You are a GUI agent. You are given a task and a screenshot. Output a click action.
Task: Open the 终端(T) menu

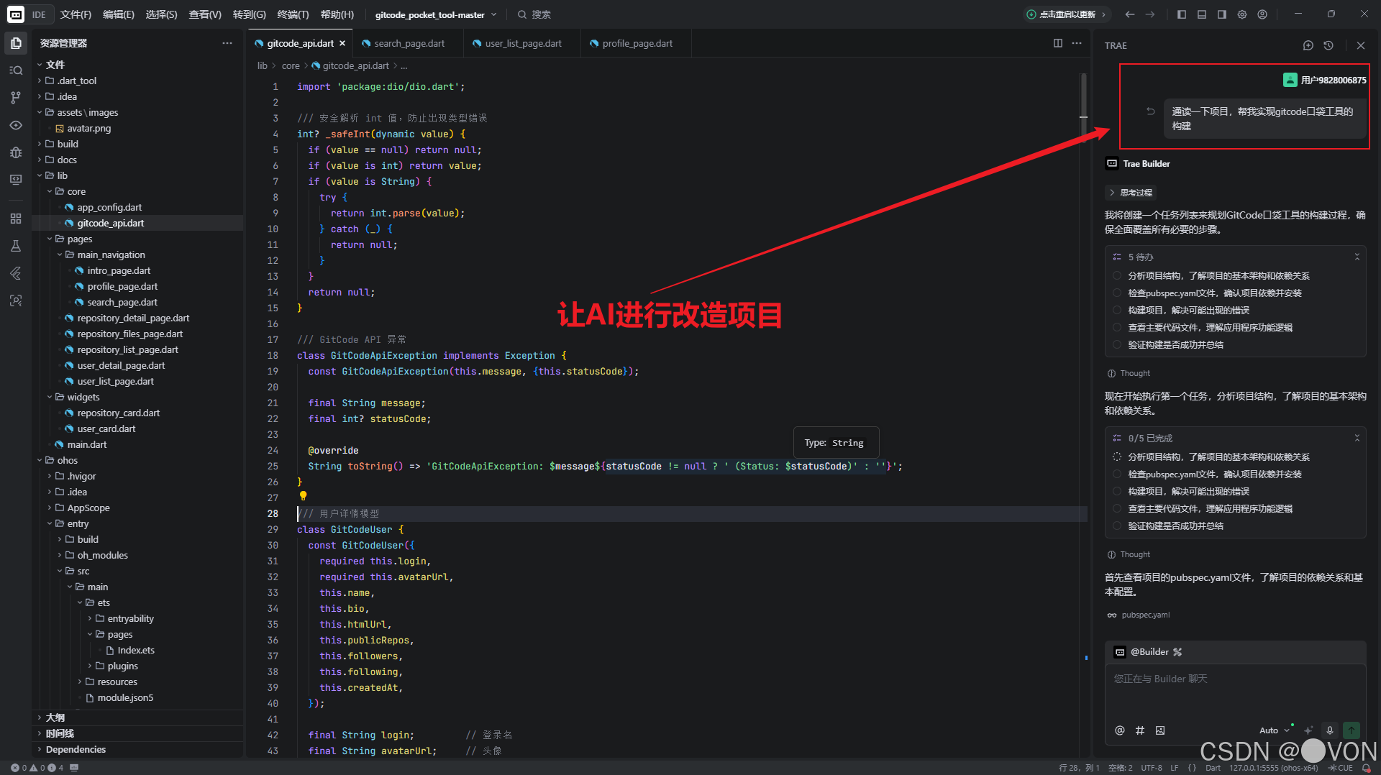tap(293, 14)
